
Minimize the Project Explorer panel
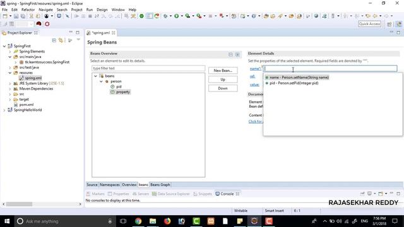point(71,32)
